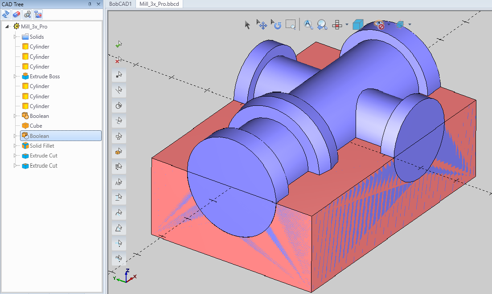Image resolution: width=492 pixels, height=294 pixels.
Task: Select the isometric view cube icon
Action: (x=358, y=24)
